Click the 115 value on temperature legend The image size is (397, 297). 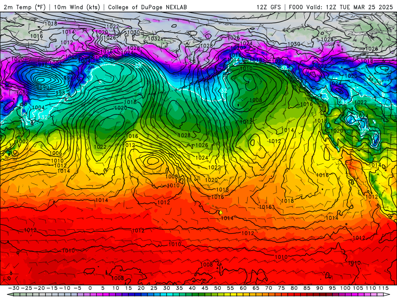click(x=384, y=288)
